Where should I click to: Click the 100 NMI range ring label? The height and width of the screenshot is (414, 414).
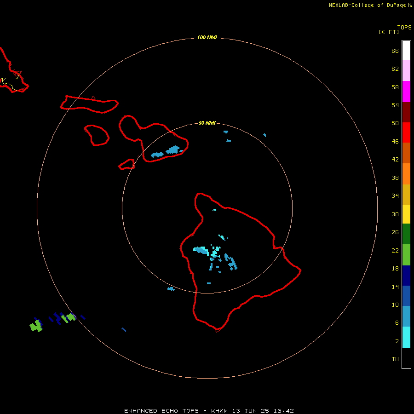click(207, 38)
